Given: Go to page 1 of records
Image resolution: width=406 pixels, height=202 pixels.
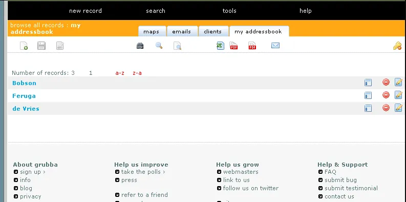Looking at the screenshot, I should [x=91, y=73].
